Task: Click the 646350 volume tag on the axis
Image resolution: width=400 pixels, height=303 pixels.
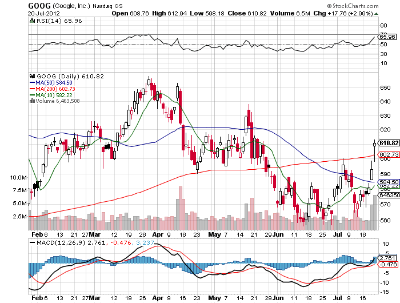Action: [x=389, y=195]
